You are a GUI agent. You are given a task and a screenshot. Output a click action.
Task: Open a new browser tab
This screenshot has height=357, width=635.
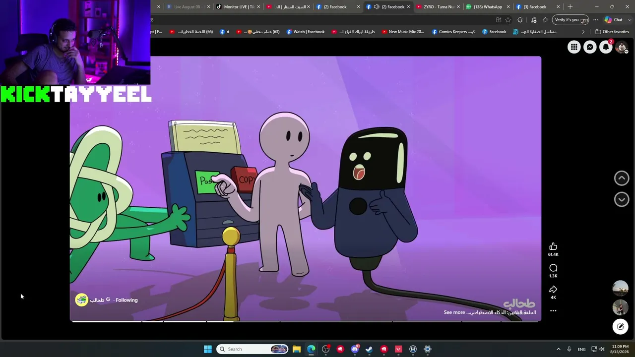570,7
